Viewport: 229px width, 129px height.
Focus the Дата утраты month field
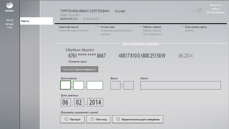point(79,85)
